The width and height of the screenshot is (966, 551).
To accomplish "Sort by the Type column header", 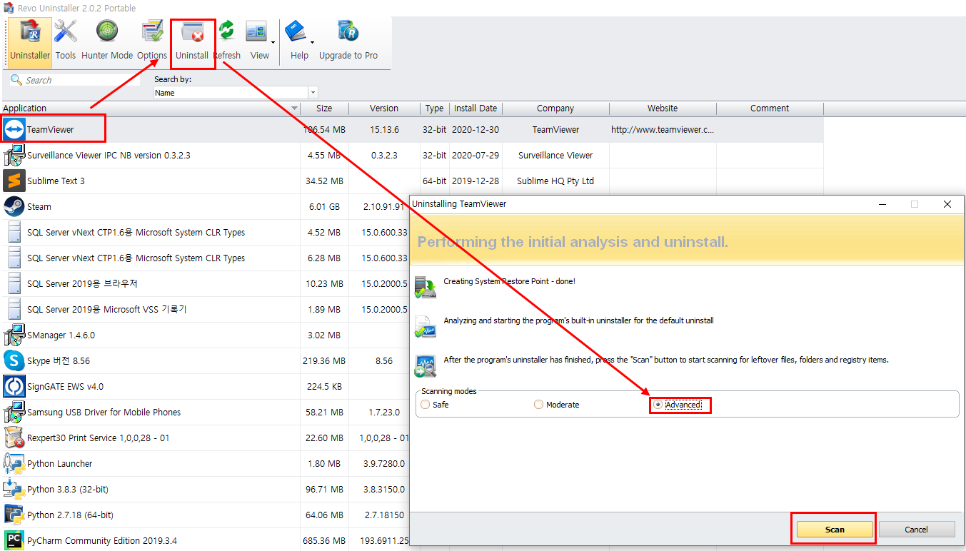I will click(434, 108).
